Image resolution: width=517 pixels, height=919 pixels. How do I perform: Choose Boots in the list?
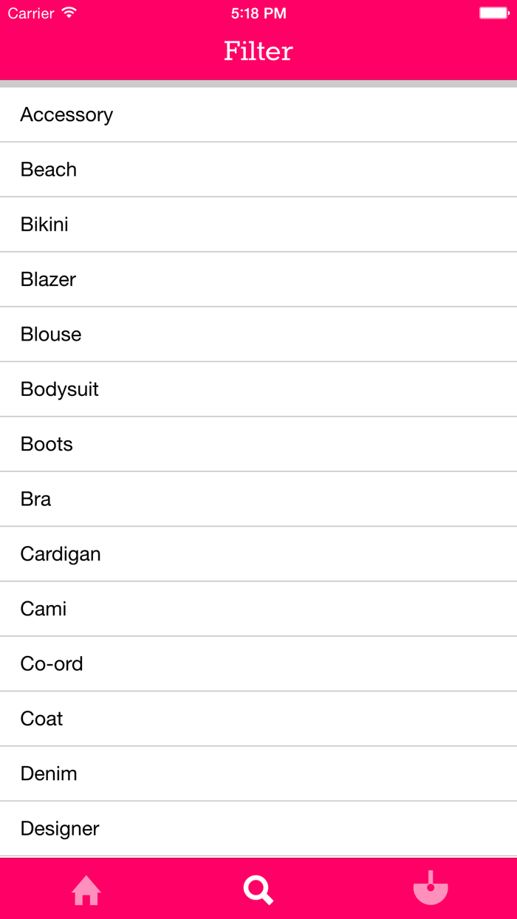[258, 444]
